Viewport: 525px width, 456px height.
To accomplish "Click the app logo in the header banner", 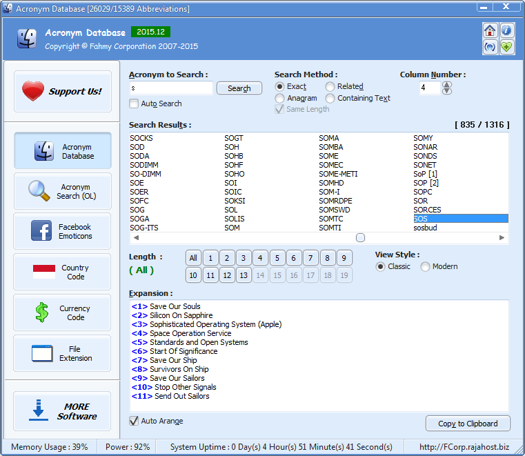I will pos(27,39).
